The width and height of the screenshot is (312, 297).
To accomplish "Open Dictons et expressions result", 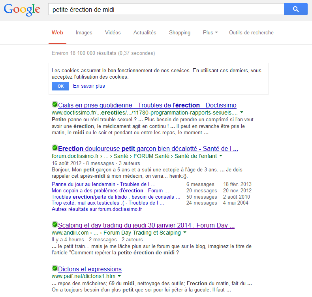I will point(90,269).
